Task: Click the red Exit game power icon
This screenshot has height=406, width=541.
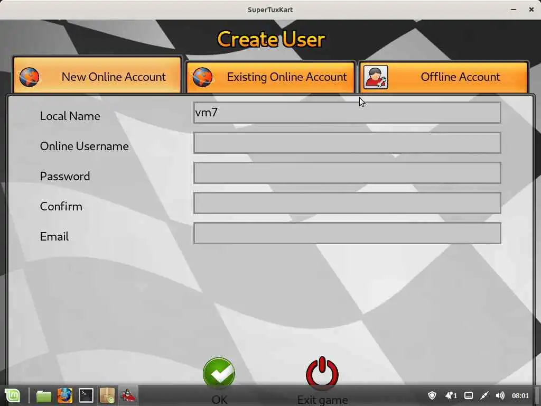Action: click(x=322, y=372)
